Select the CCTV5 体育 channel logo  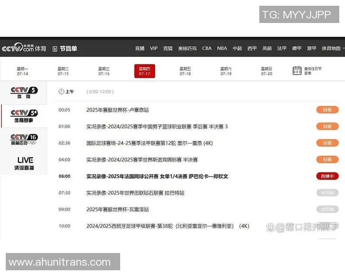[24, 93]
